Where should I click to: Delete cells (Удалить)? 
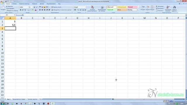click(148, 8)
